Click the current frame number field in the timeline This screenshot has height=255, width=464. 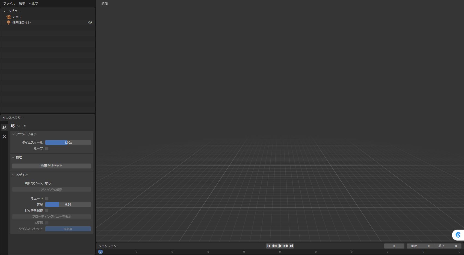[x=394, y=246]
